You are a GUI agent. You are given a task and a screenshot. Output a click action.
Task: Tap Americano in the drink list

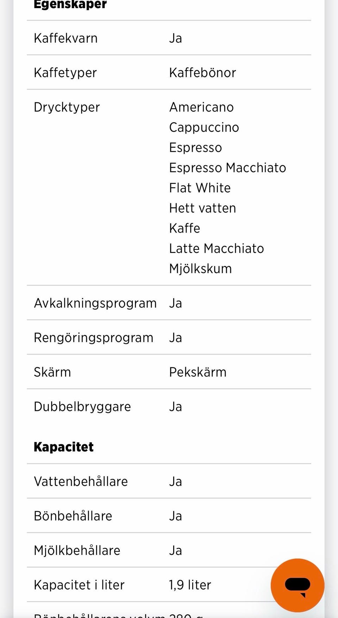(x=201, y=107)
